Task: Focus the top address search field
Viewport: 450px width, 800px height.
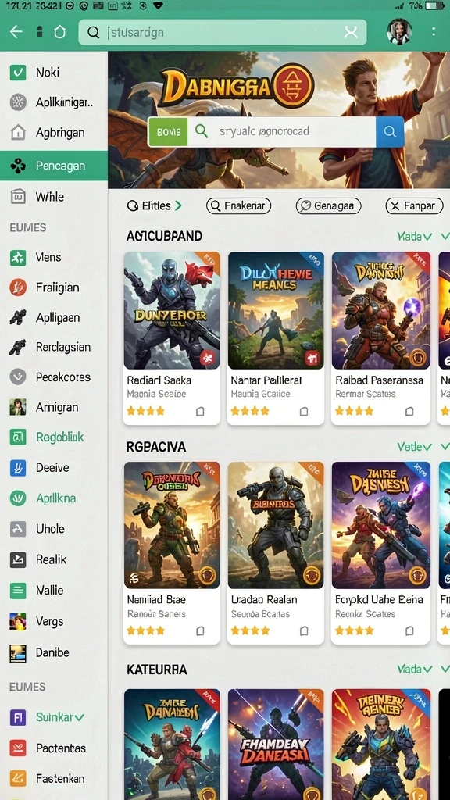Action: pyautogui.click(x=223, y=33)
